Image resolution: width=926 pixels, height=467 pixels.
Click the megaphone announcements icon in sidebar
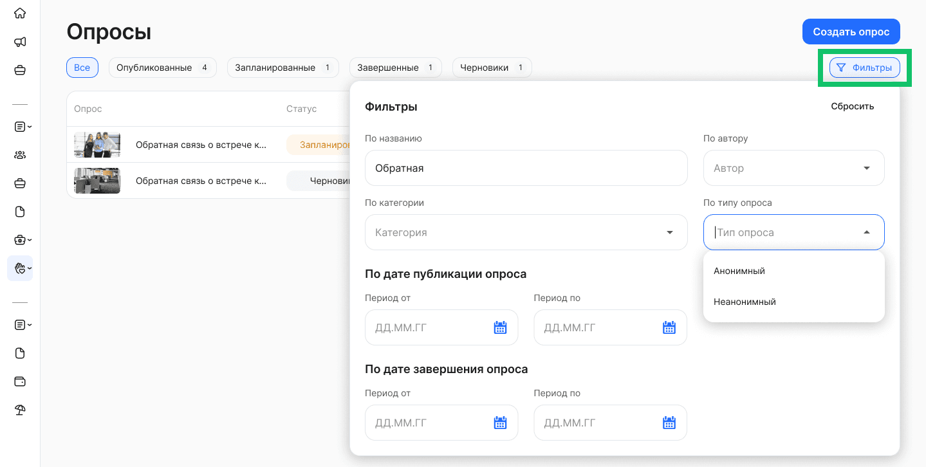20,41
